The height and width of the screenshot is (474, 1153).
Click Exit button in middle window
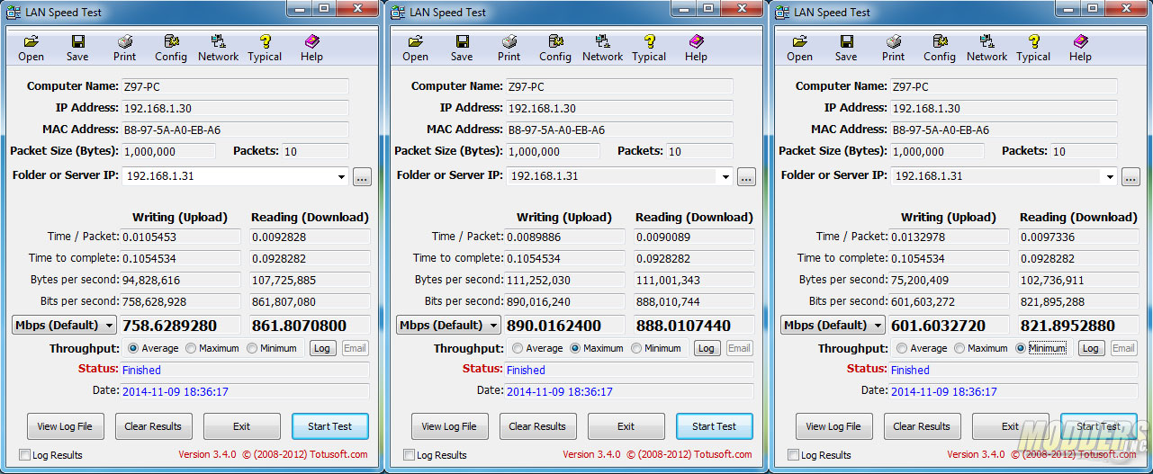[626, 426]
